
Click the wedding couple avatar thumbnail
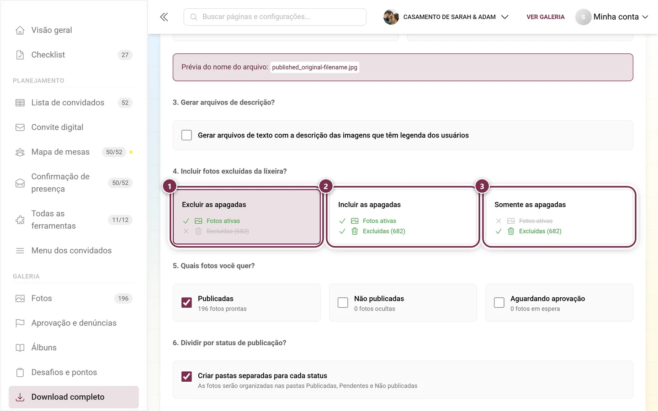click(391, 17)
